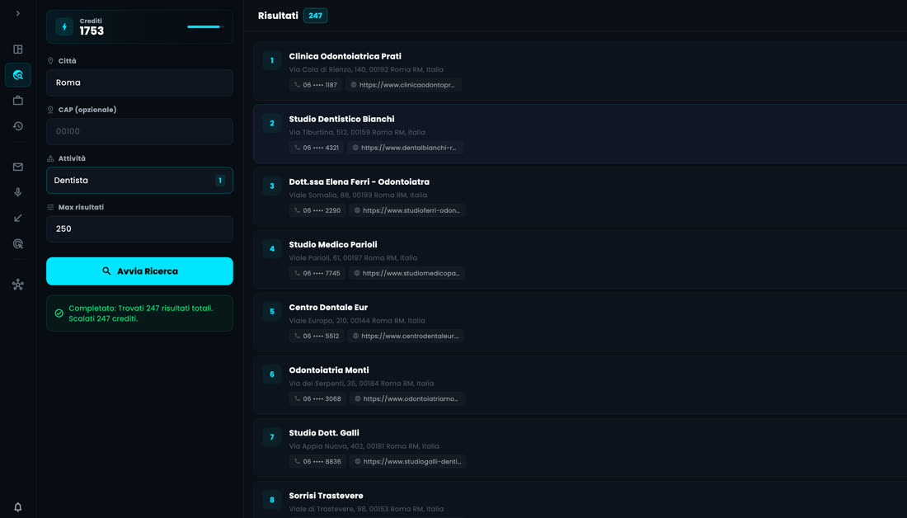Focus the Attività field containing Dentista

(139, 181)
